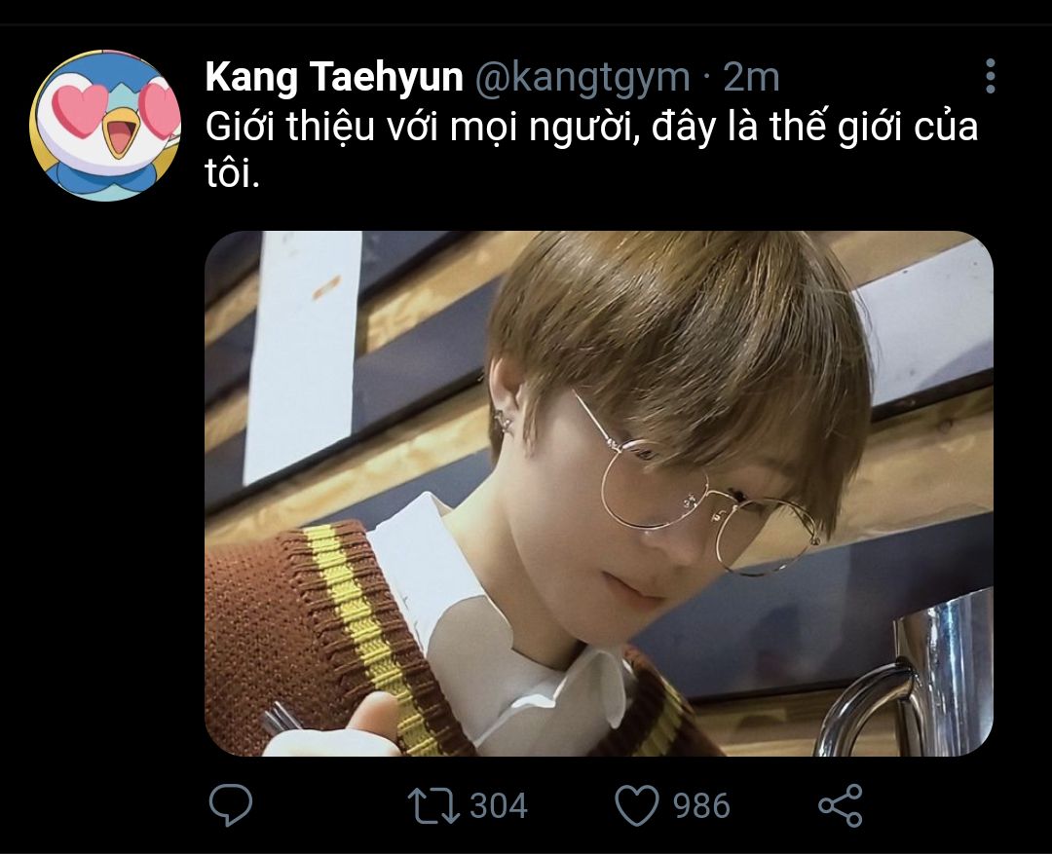This screenshot has width=1052, height=854.
Task: Click the white paper on the photo's wall
Action: coord(302,351)
